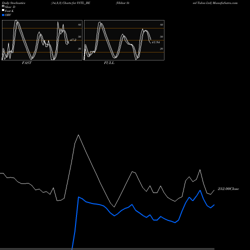Click the '252.00Close' price label

(228, 189)
